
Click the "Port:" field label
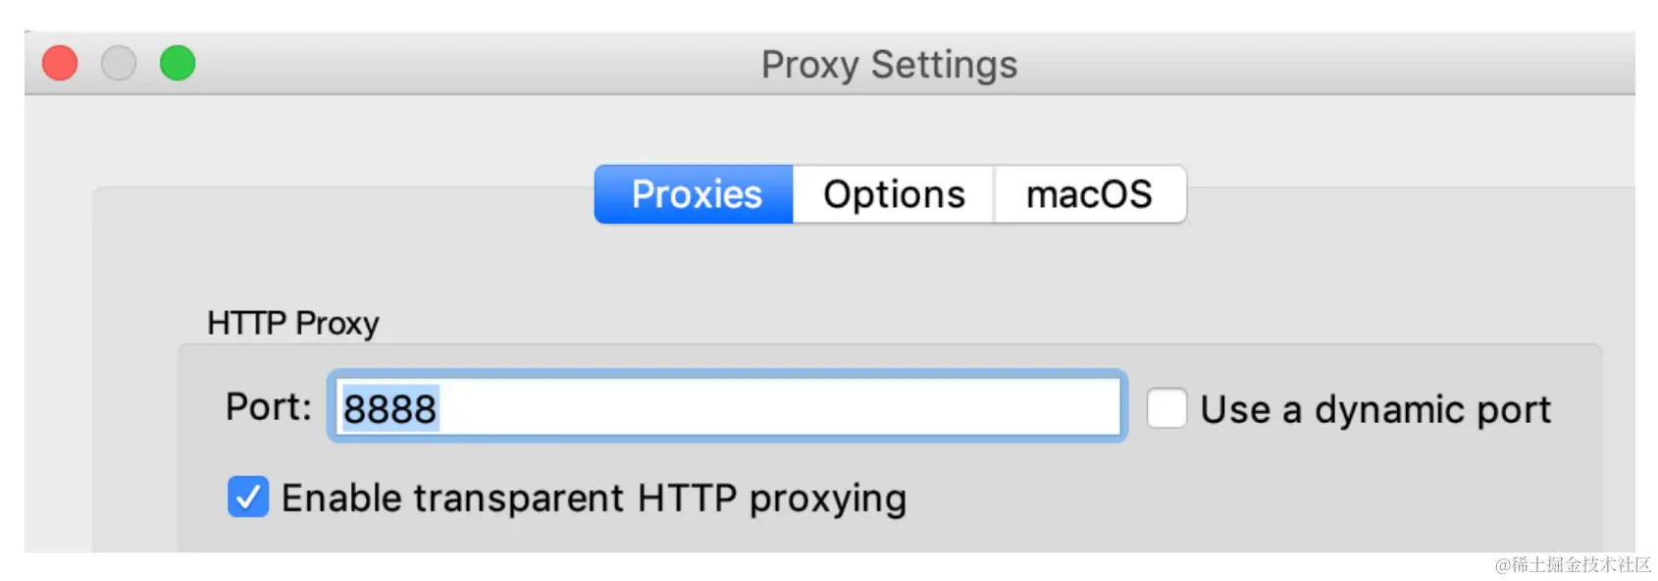pyautogui.click(x=268, y=406)
